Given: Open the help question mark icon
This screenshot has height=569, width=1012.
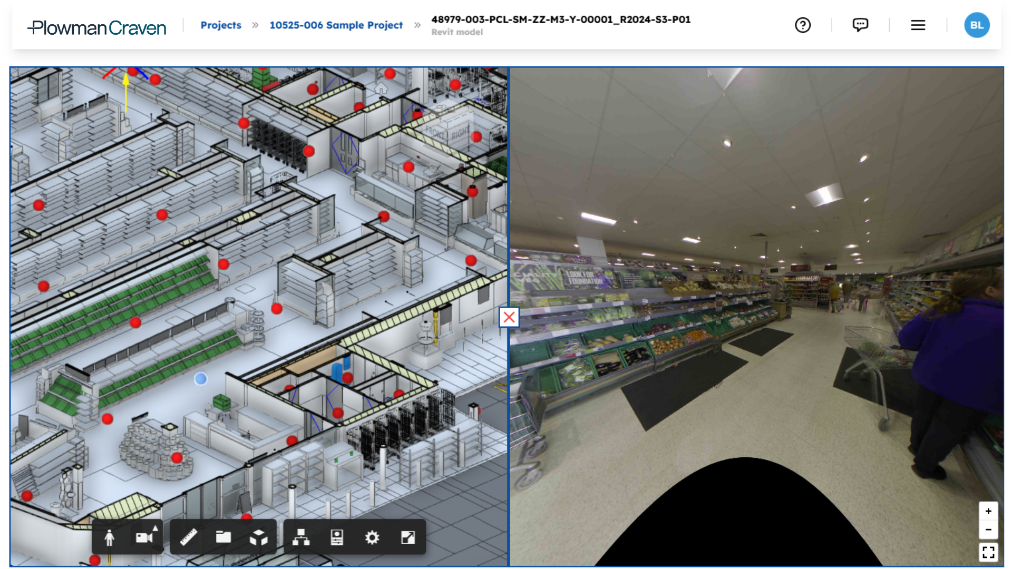Looking at the screenshot, I should (x=802, y=25).
